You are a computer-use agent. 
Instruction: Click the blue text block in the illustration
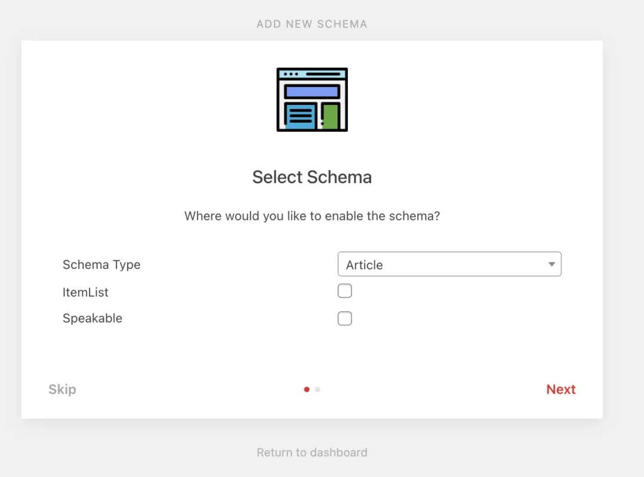[300, 116]
